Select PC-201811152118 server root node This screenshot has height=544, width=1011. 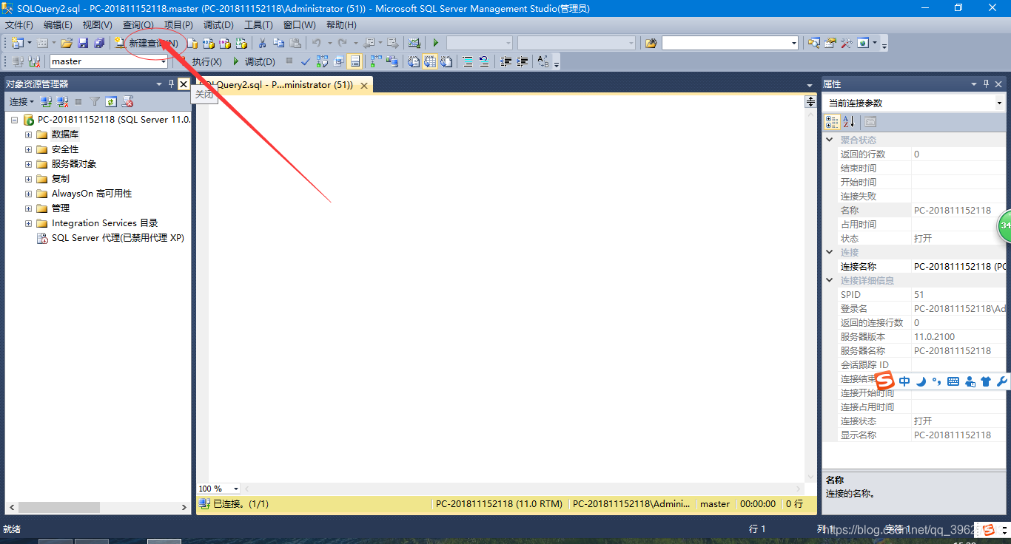coord(113,120)
